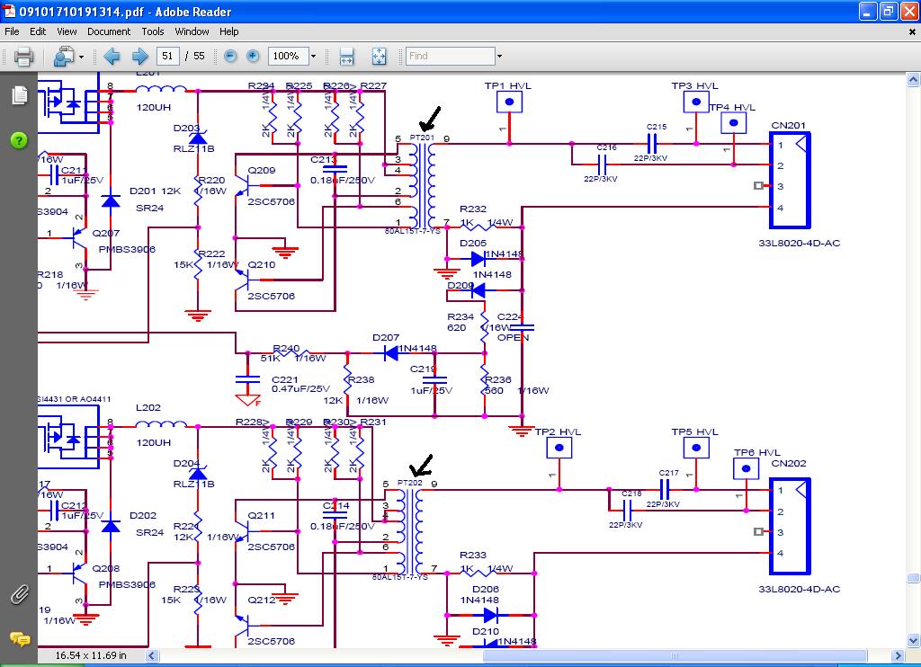
Task: Go to previous page with left arrow
Action: tap(112, 57)
